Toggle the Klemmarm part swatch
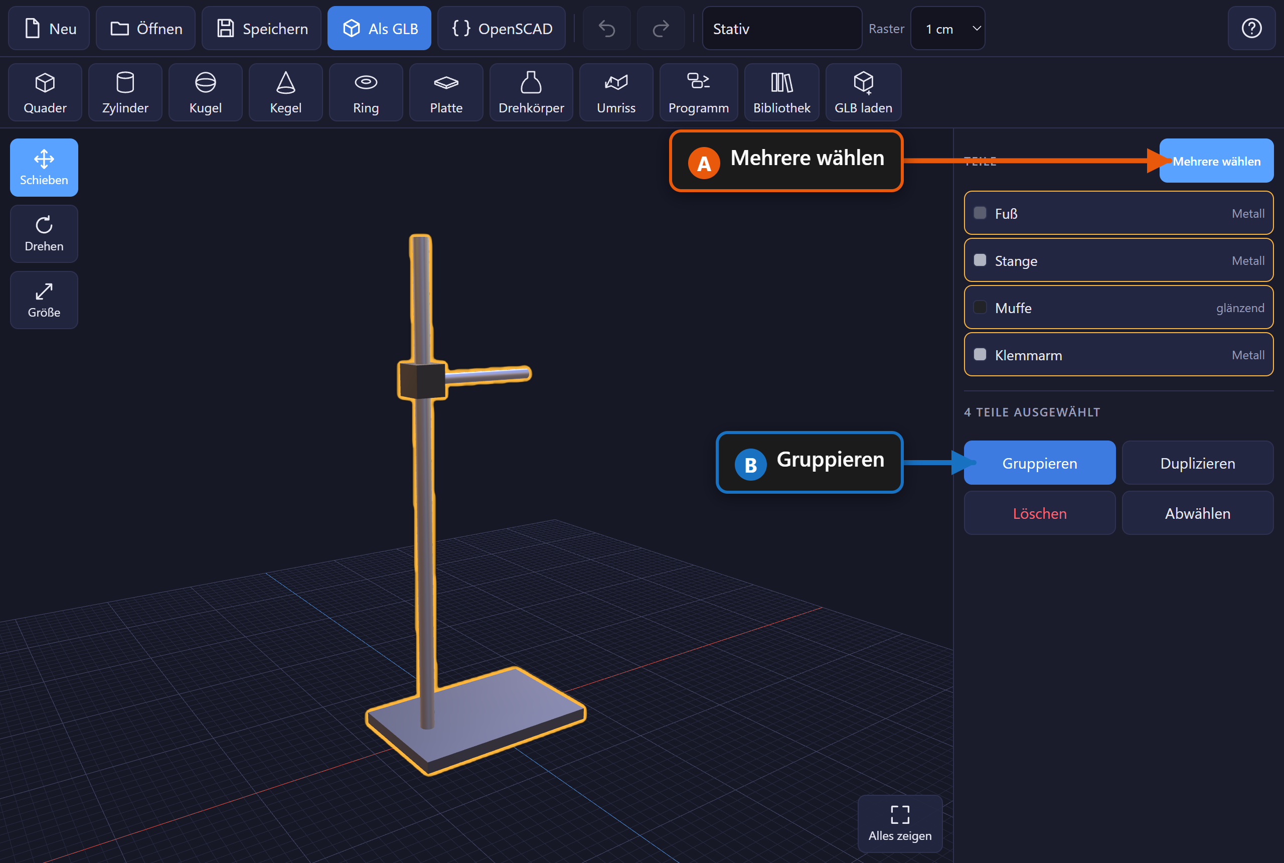This screenshot has width=1284, height=863. point(980,354)
